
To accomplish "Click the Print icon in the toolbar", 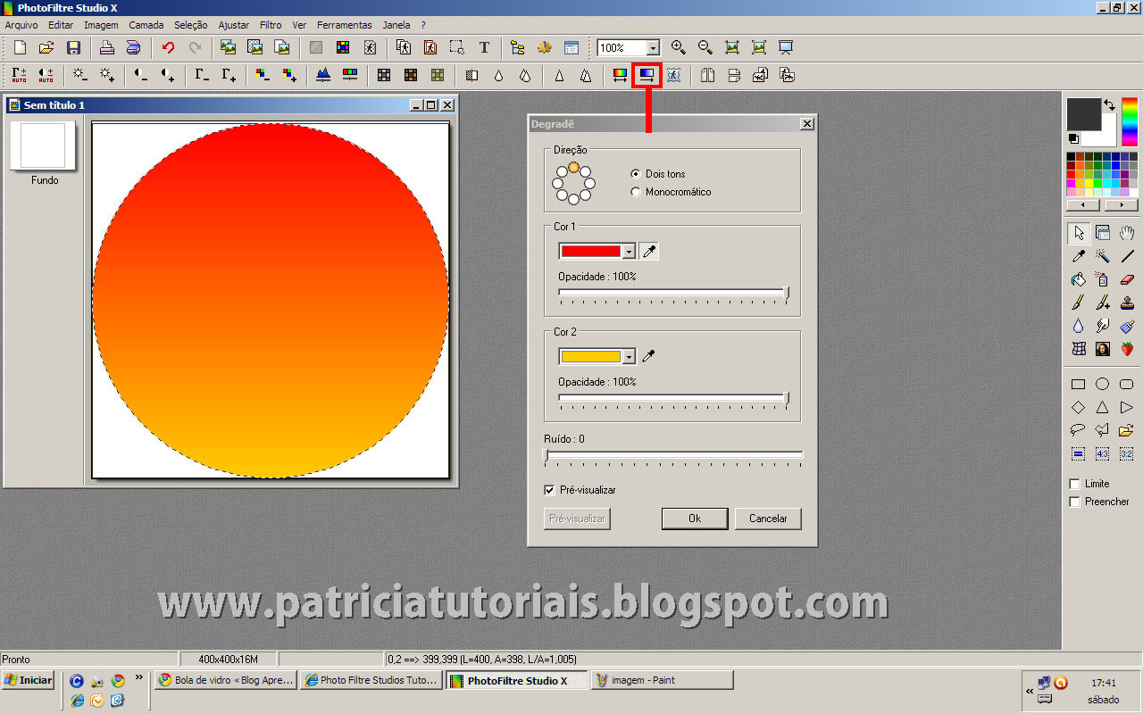I will (106, 47).
